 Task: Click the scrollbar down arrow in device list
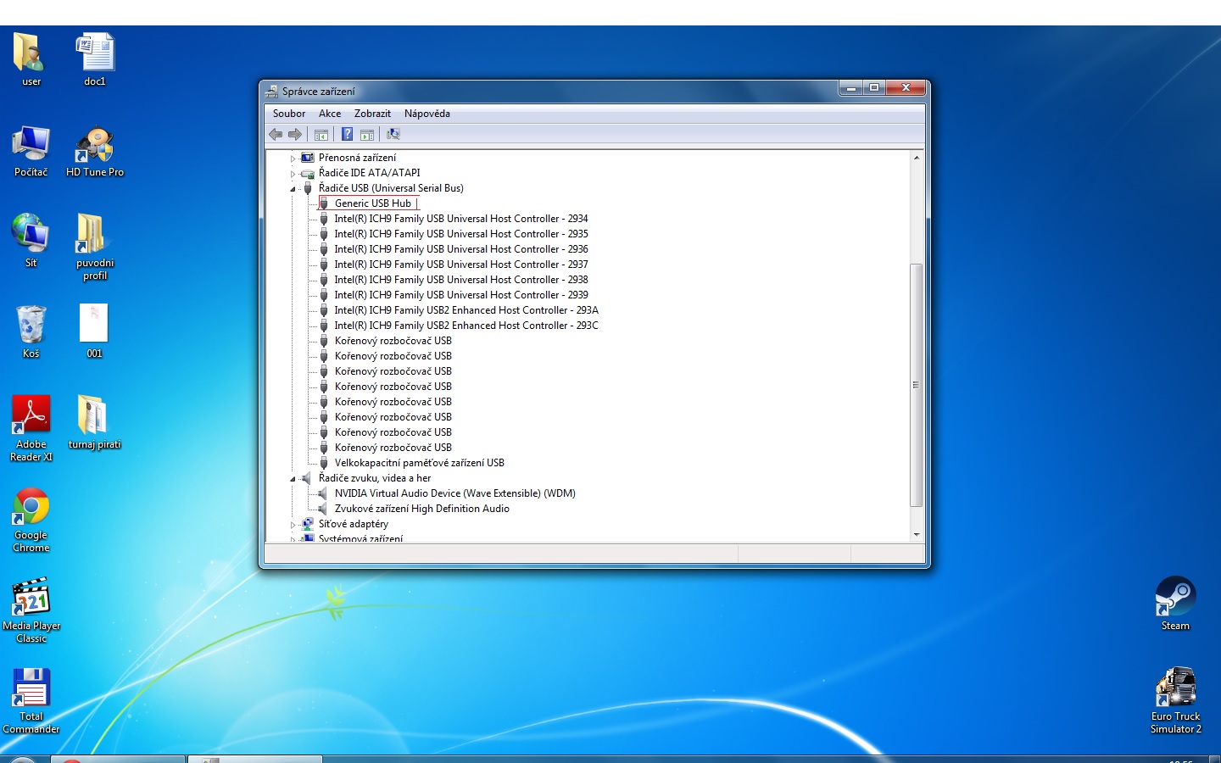[x=916, y=535]
